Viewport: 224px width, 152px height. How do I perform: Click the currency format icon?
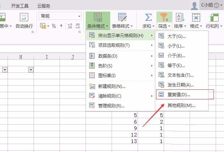coord(43,26)
